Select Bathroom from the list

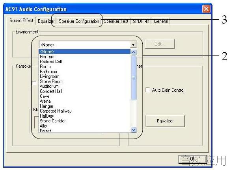(85, 72)
